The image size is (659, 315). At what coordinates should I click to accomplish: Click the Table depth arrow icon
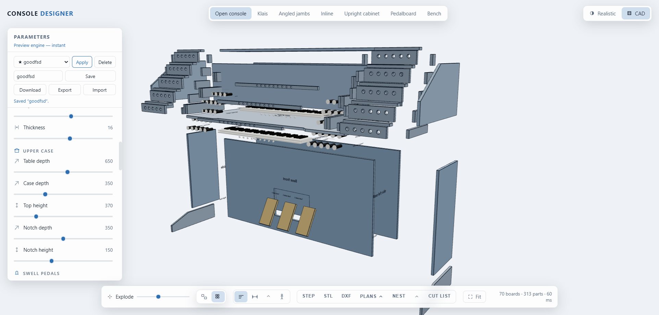coord(17,161)
